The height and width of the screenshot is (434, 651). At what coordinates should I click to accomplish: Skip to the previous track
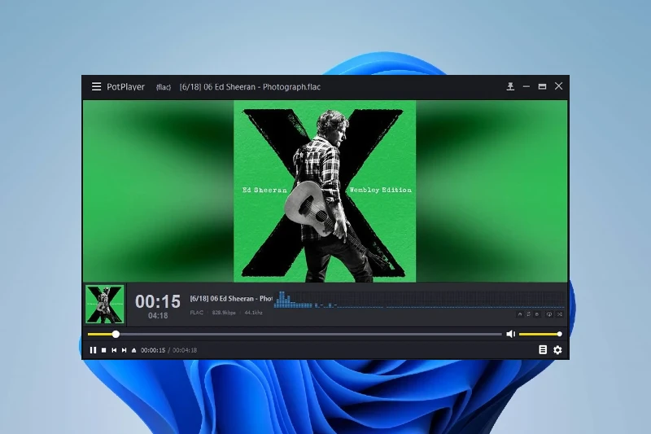pos(114,350)
